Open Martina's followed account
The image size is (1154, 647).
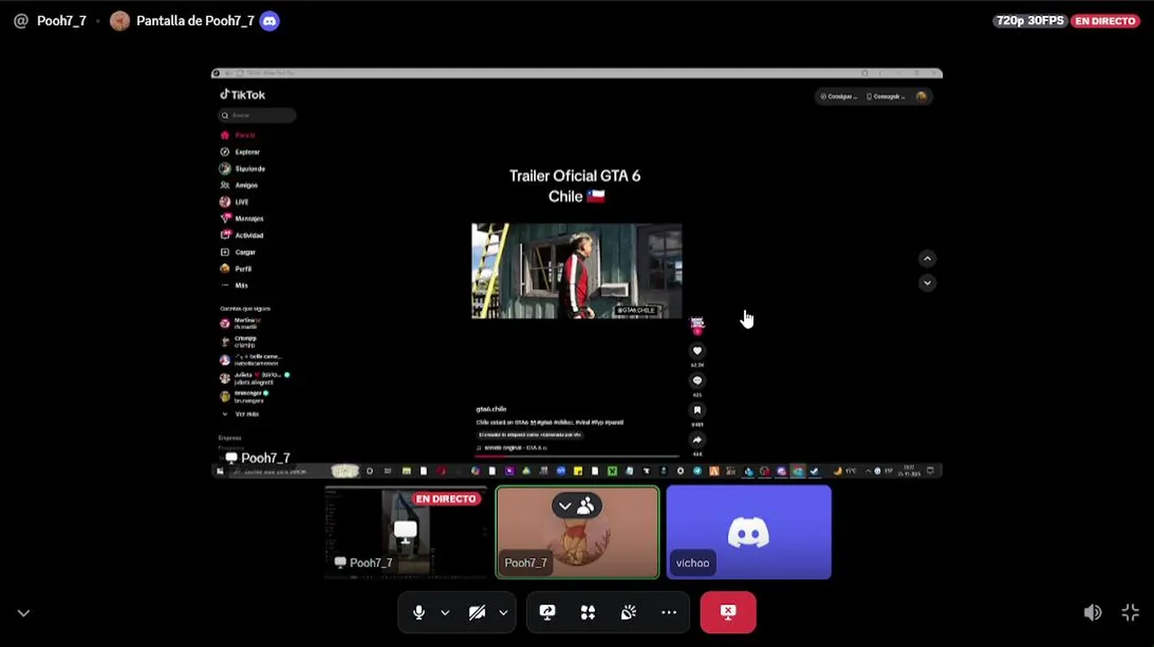(241, 323)
